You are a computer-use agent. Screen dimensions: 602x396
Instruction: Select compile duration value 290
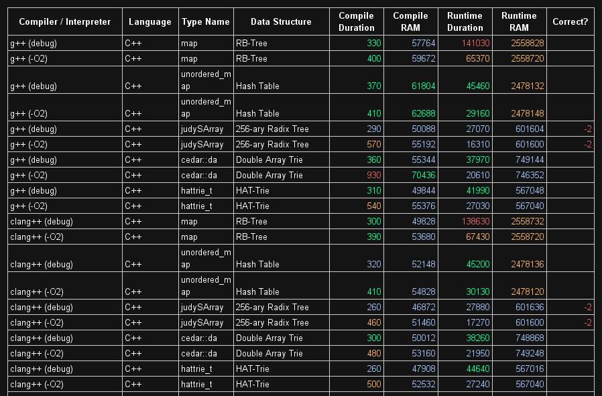374,129
